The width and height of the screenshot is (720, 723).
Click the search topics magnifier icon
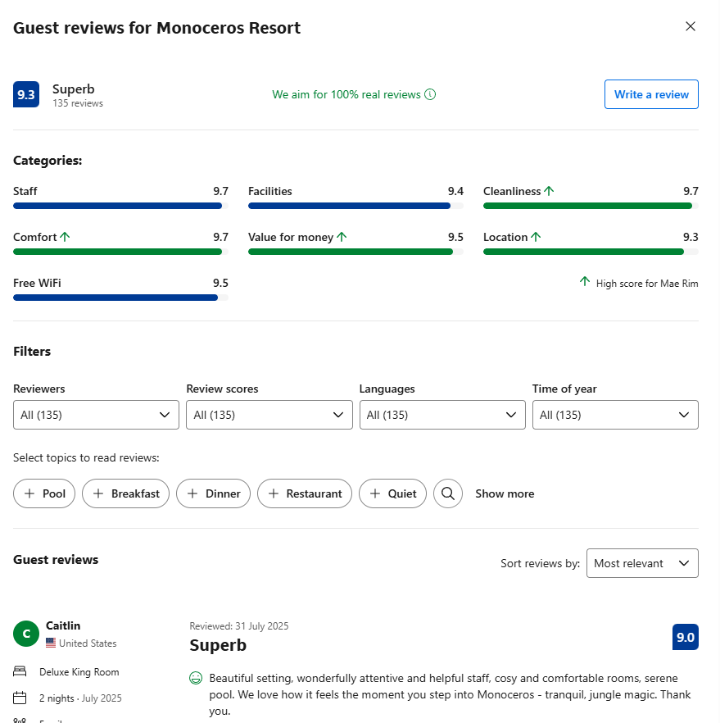coord(448,493)
